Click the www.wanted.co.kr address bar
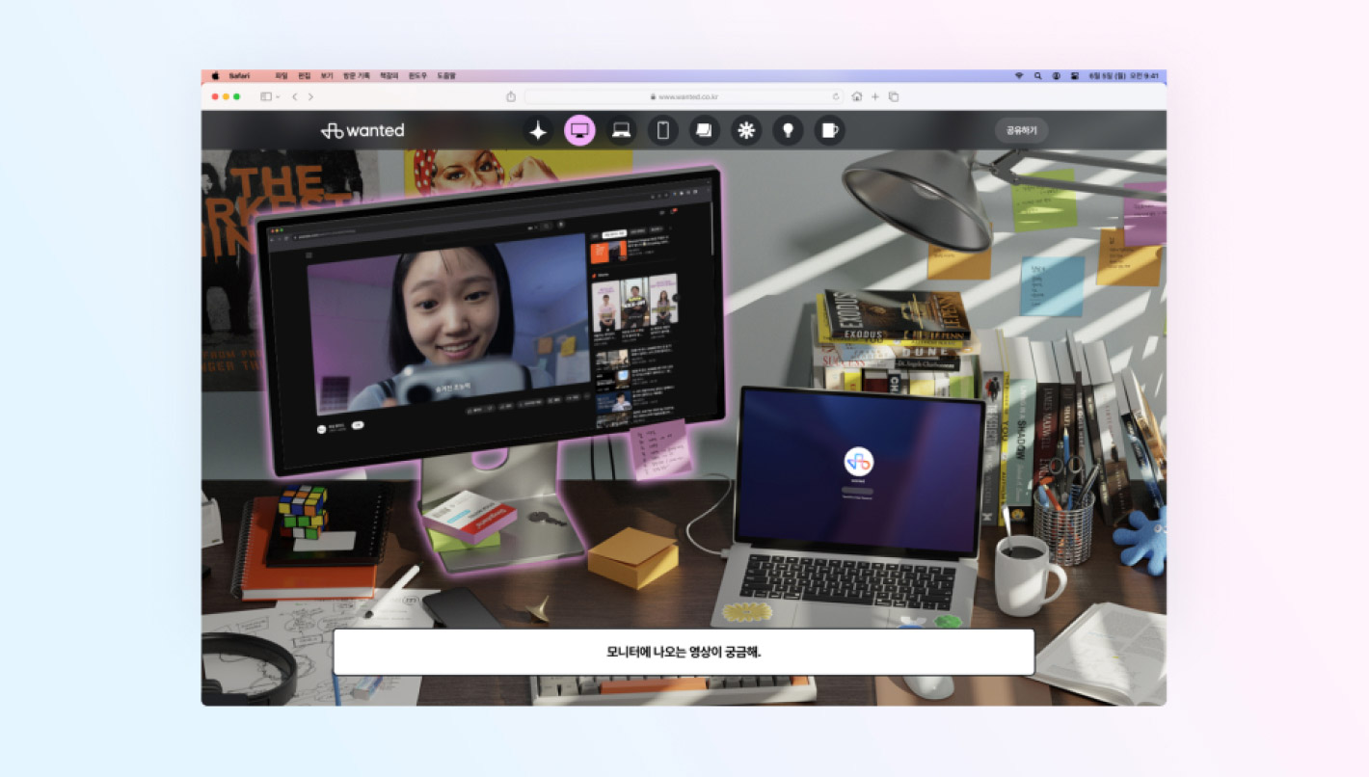This screenshot has width=1369, height=777. click(x=684, y=96)
